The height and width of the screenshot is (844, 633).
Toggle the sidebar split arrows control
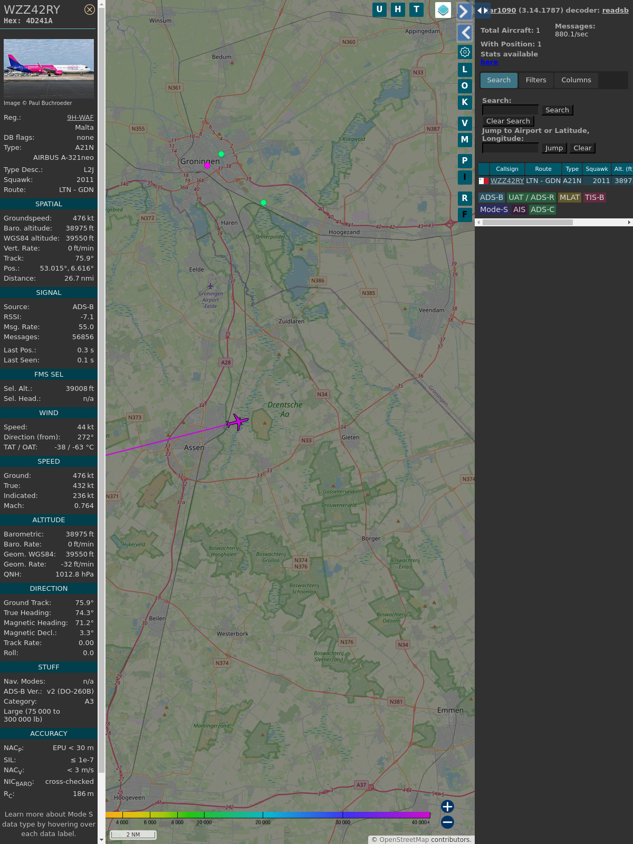[483, 11]
